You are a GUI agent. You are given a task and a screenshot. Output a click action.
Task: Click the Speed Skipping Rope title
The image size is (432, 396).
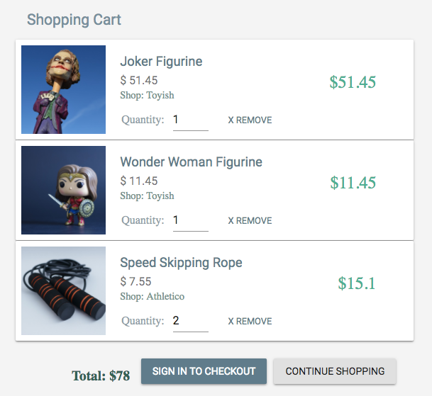click(181, 263)
